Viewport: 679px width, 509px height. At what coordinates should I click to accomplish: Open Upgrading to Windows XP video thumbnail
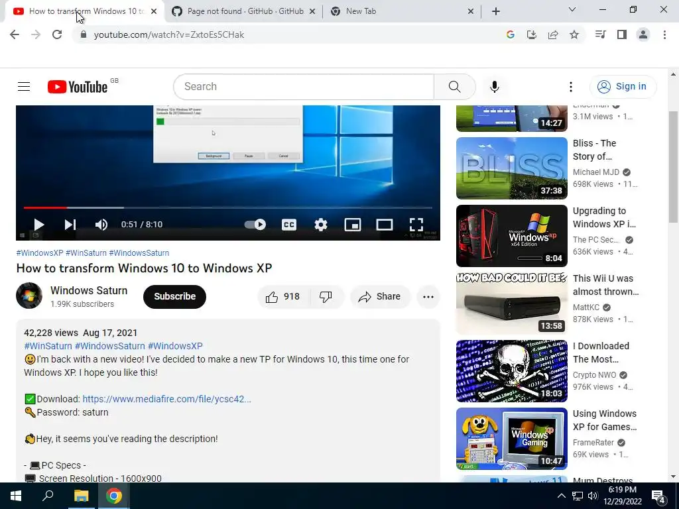point(511,235)
